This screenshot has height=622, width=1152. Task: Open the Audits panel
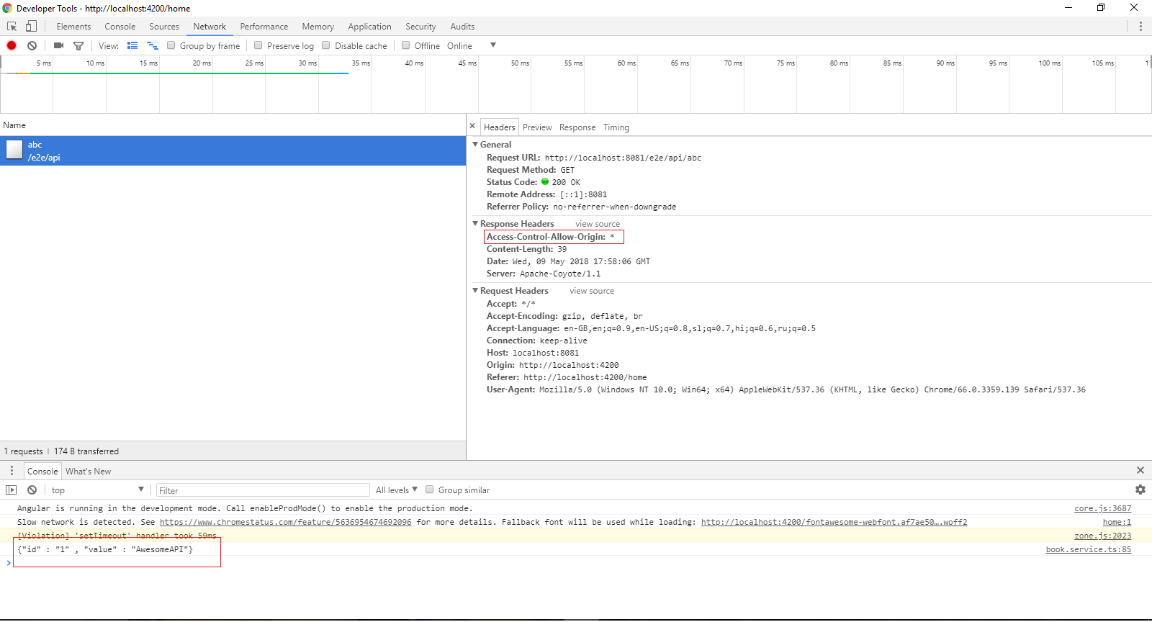[462, 27]
